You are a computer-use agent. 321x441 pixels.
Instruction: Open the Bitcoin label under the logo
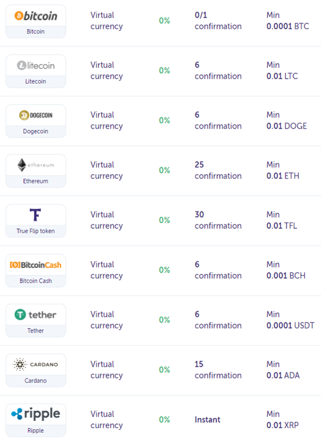[x=36, y=32]
